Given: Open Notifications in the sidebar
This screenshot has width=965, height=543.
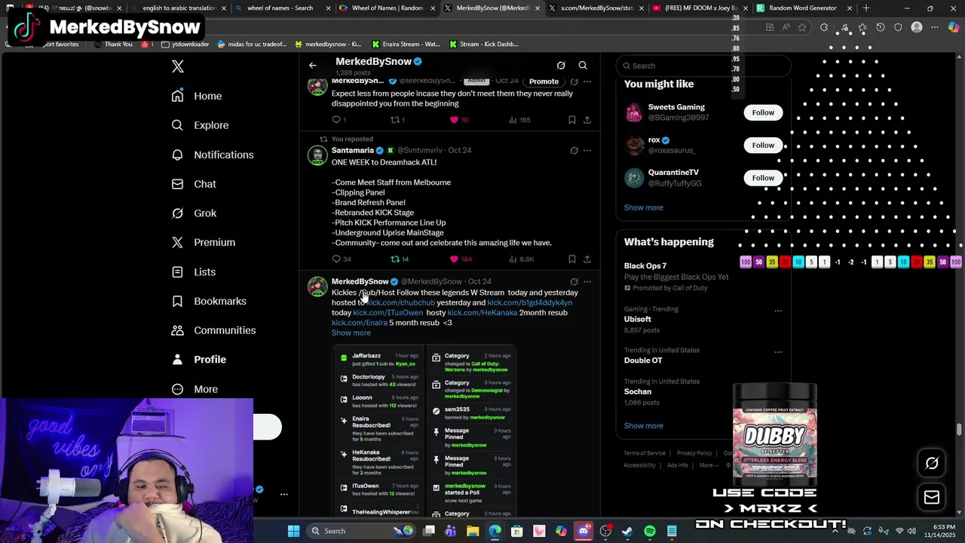Looking at the screenshot, I should coord(213,155).
